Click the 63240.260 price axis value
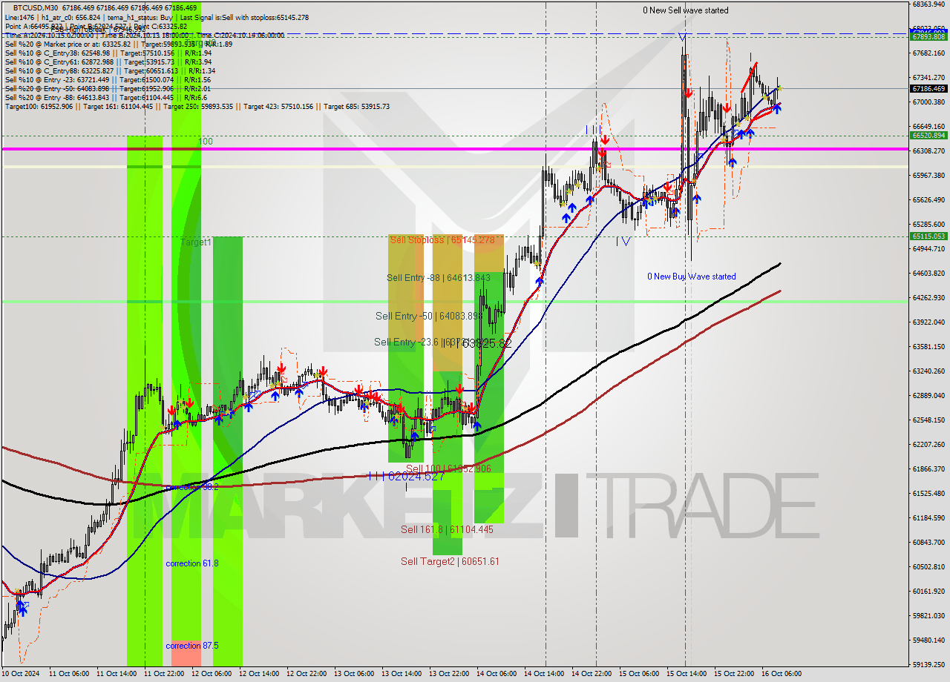The image size is (950, 682). [928, 371]
